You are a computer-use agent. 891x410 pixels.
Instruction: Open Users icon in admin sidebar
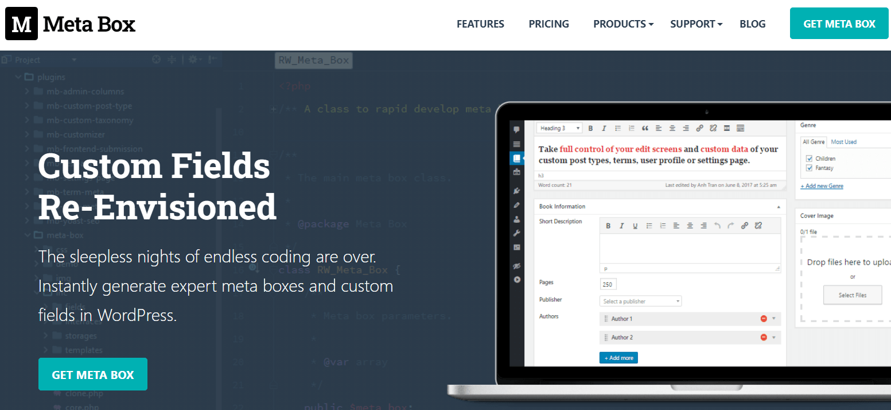517,219
